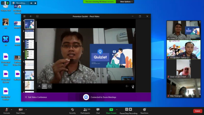Select slide 2 thumbnail in Prezi
Screen dimensions: 204x115
point(29,34)
